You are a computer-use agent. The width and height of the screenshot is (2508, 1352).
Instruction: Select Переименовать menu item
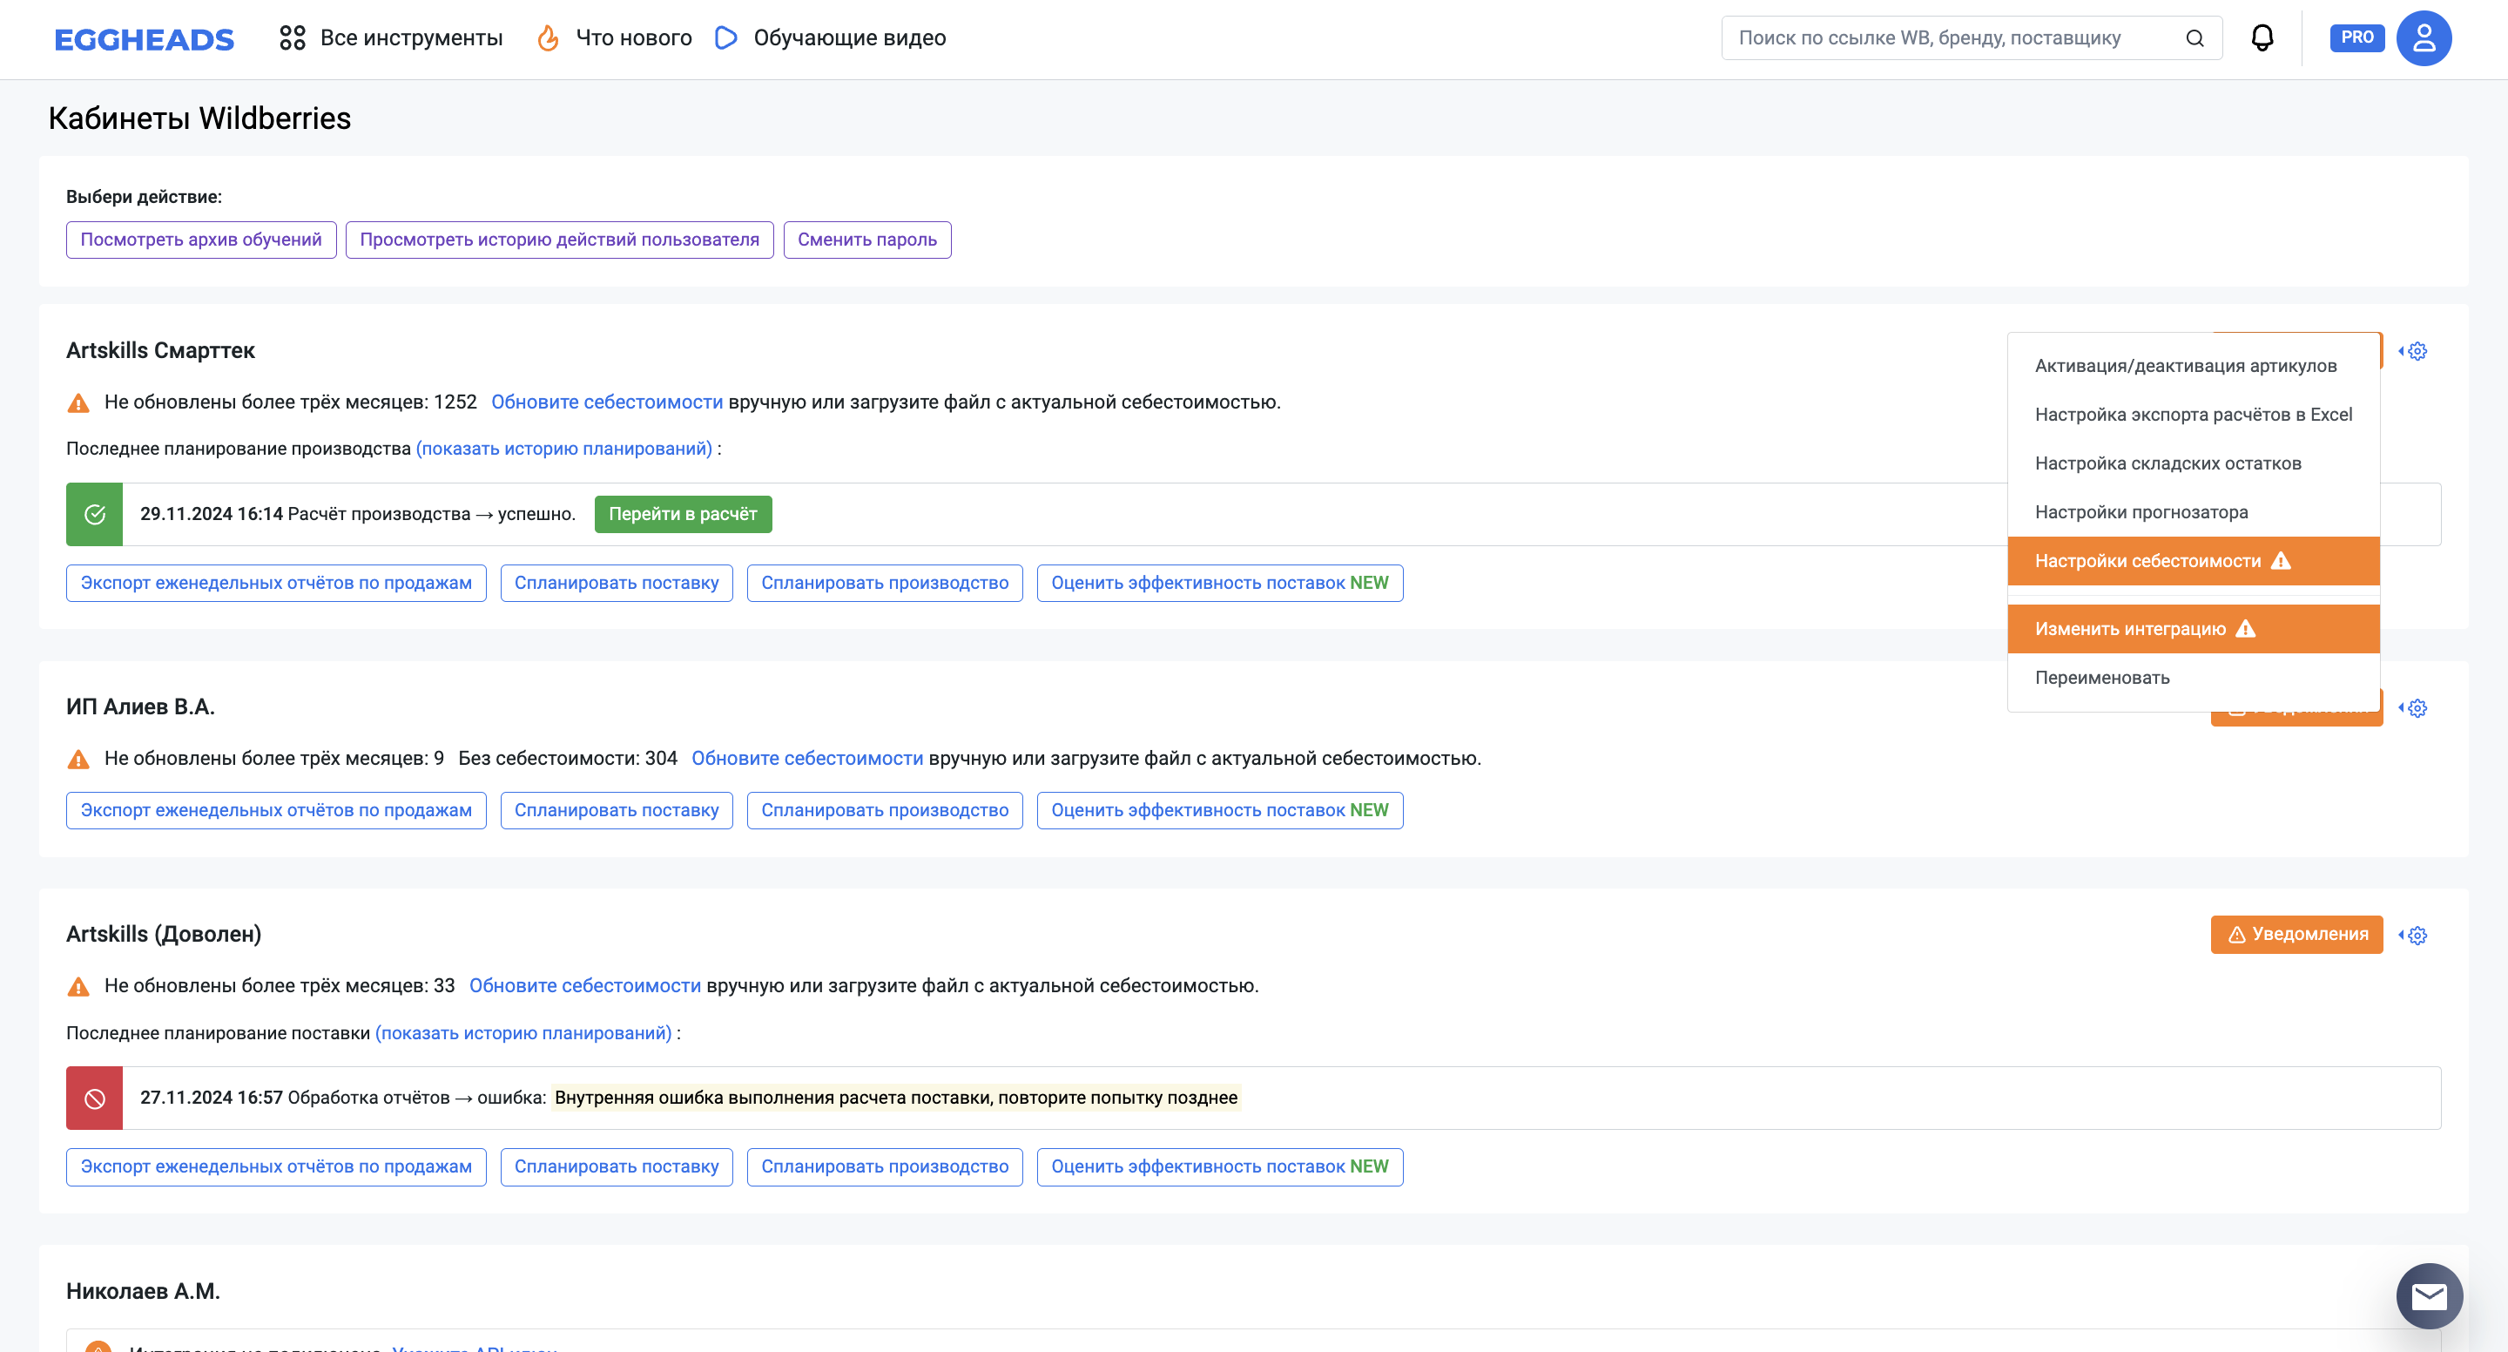point(2194,678)
